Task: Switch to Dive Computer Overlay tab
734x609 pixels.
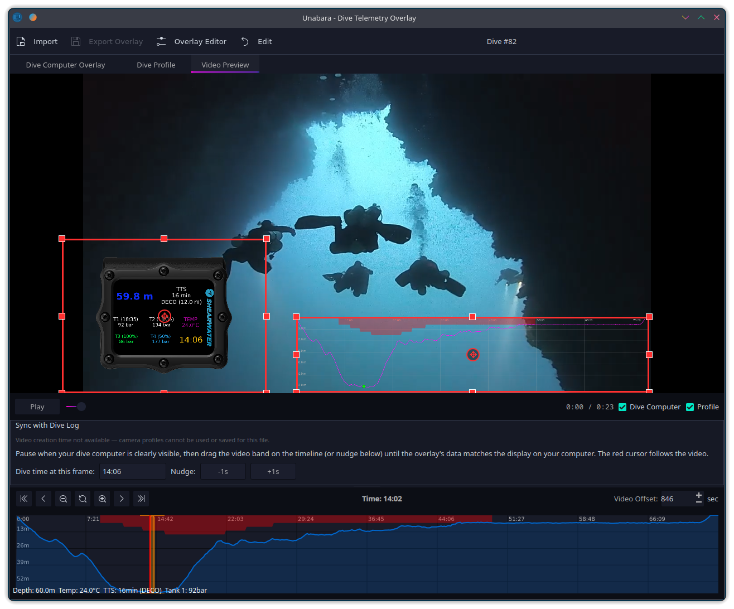Action: pyautogui.click(x=65, y=65)
